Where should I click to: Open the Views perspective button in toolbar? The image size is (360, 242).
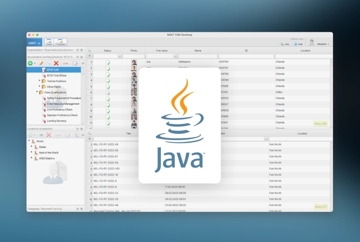tap(49, 42)
